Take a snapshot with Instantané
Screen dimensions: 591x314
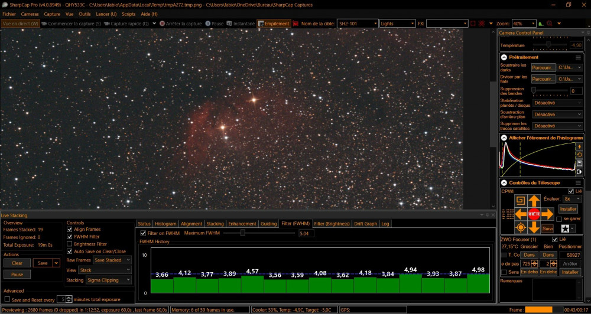coord(241,24)
